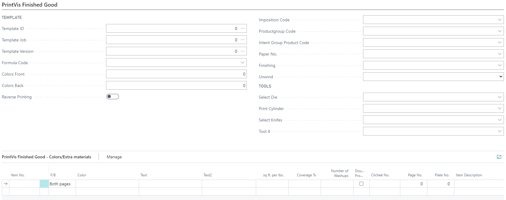Expand the Productgroup Code dropdown

(500, 31)
